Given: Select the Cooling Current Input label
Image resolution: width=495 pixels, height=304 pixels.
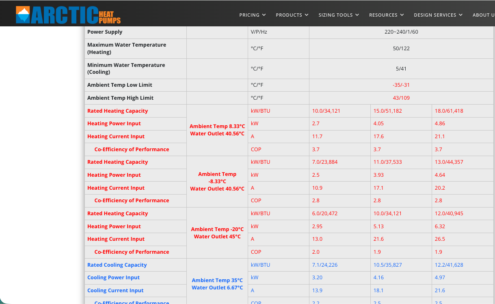Looking at the screenshot, I should 115,291.
